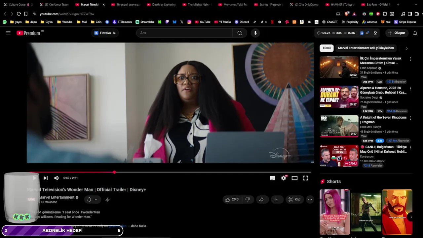Open the YouTube hamburger guide menu

tap(8, 33)
